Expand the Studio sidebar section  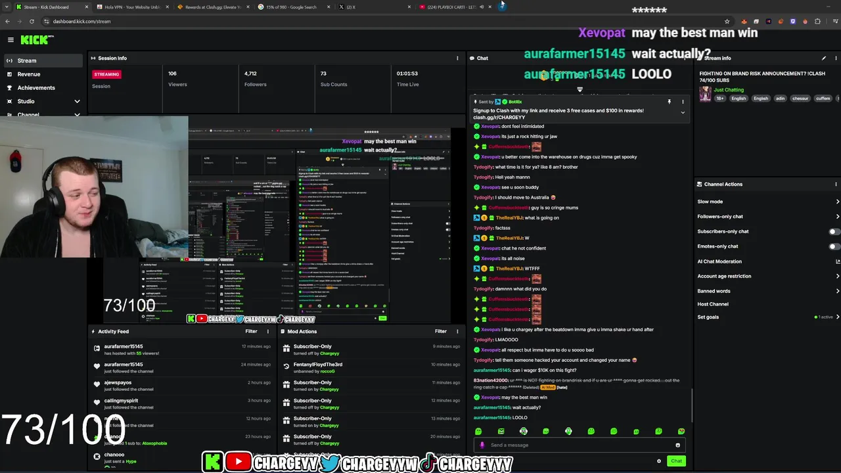(77, 102)
